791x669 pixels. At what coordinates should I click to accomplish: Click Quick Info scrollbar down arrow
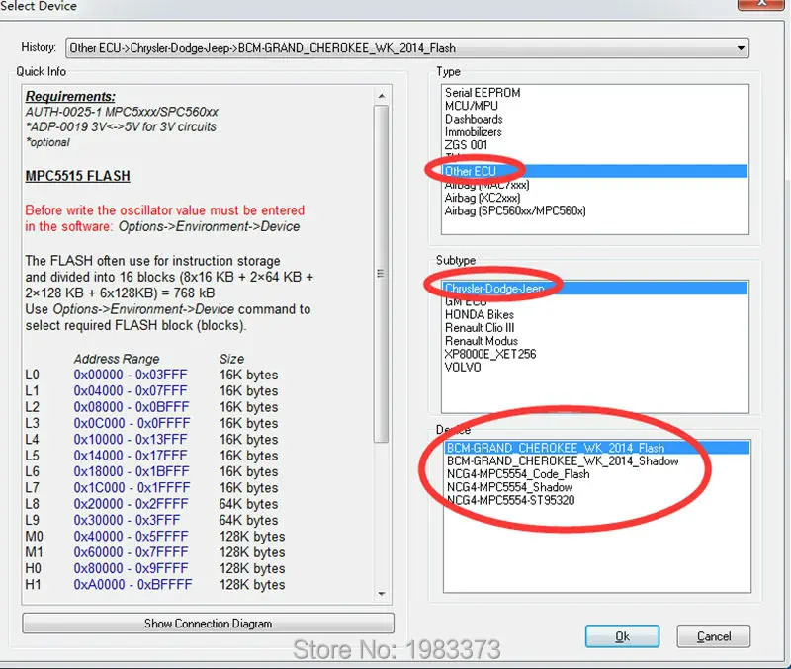click(x=382, y=594)
